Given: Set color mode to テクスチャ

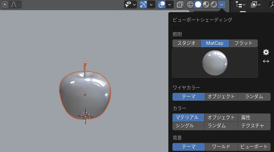Looking at the screenshot, I should 254,126.
